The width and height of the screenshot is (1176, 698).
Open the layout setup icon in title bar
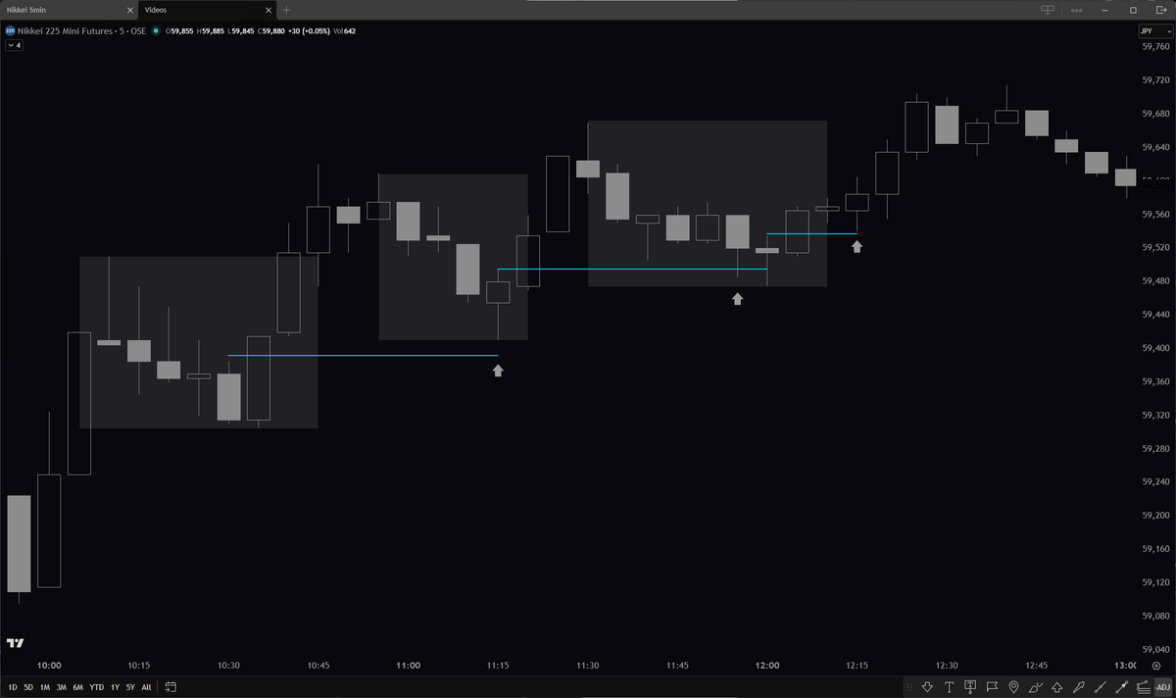1048,10
